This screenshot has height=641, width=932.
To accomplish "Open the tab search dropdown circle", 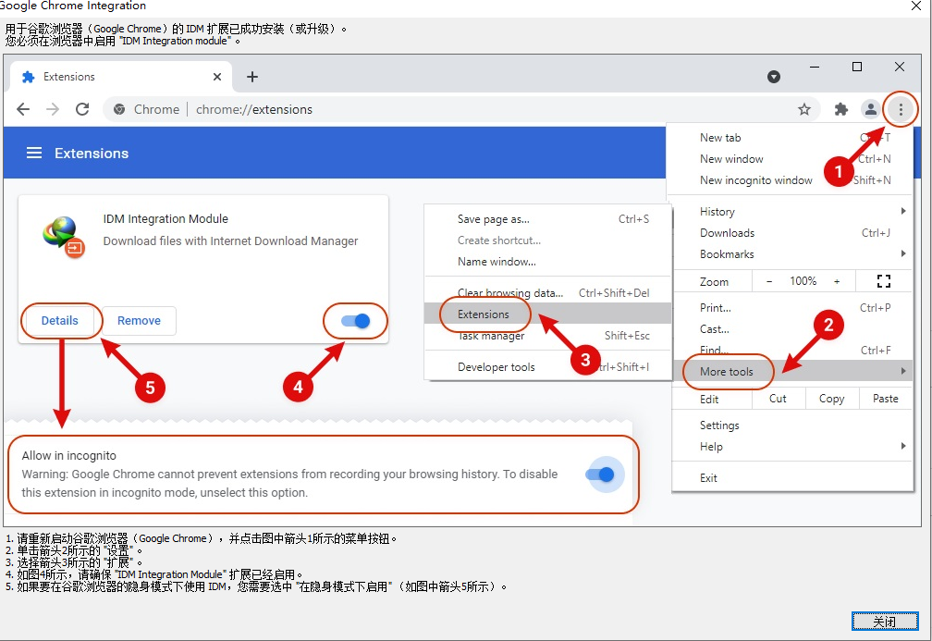I will pos(773,77).
